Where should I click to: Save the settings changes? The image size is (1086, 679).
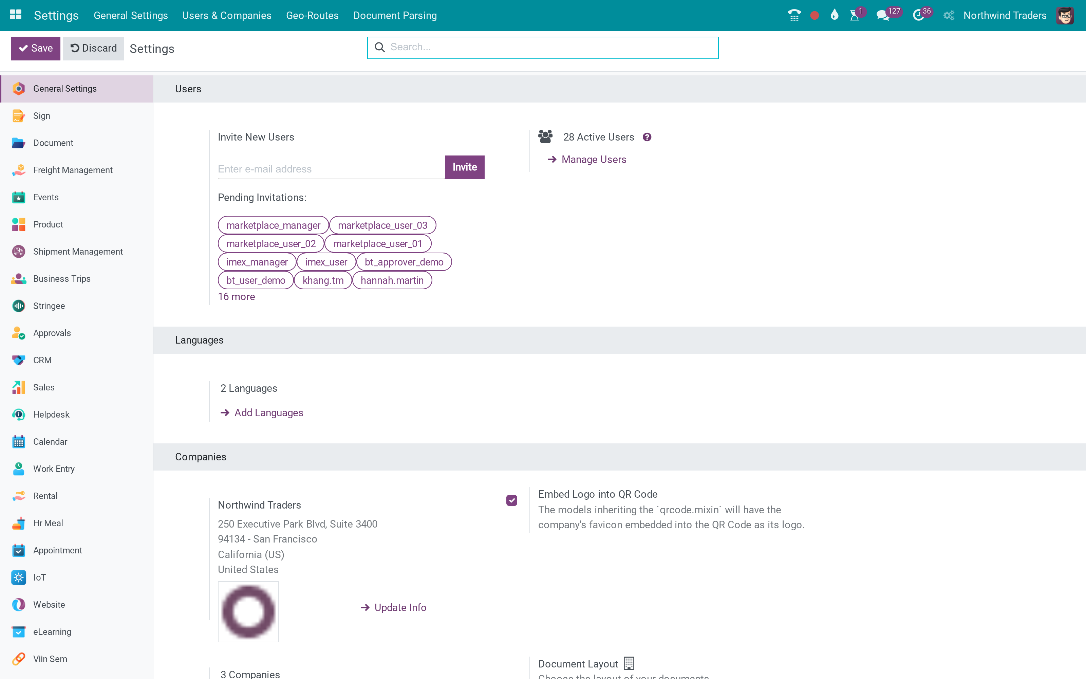[x=35, y=48]
